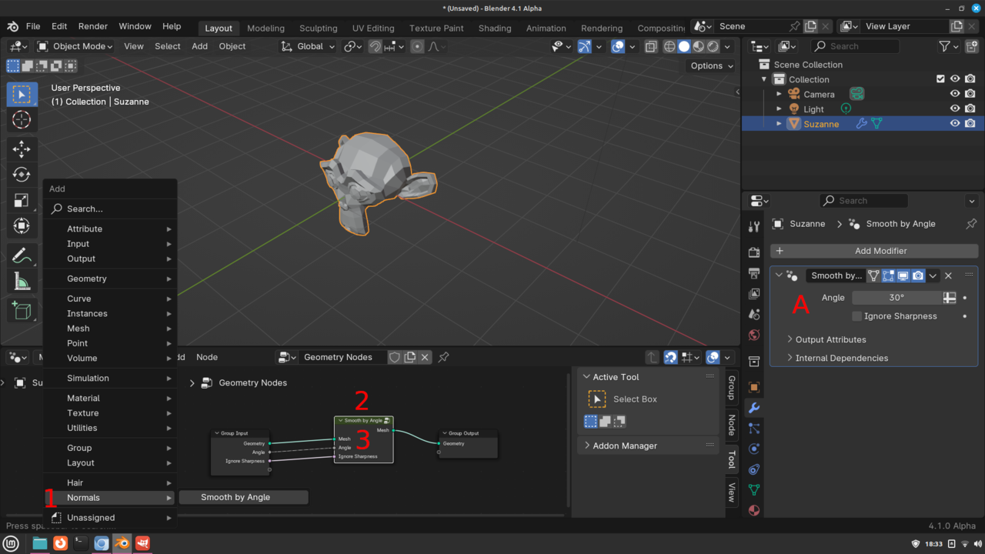Switch to the Sculpting workspace tab

pos(319,28)
